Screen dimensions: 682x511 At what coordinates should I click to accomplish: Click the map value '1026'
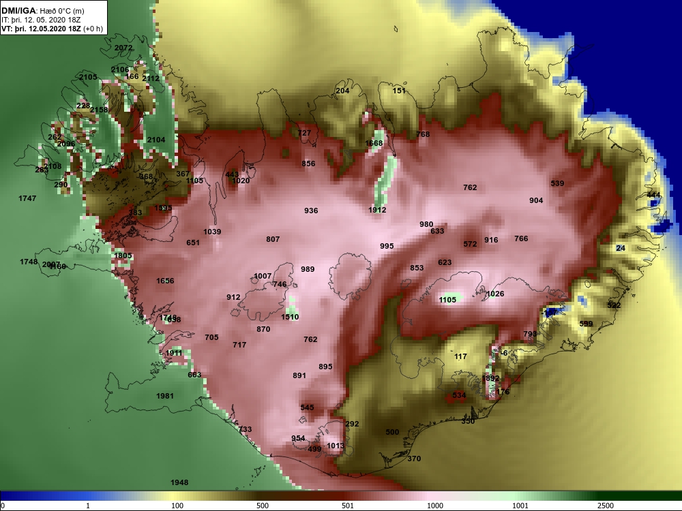tap(495, 294)
